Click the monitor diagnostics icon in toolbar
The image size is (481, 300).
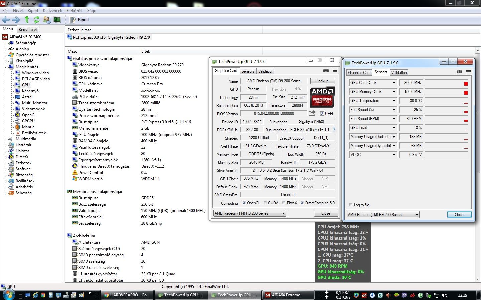57,20
